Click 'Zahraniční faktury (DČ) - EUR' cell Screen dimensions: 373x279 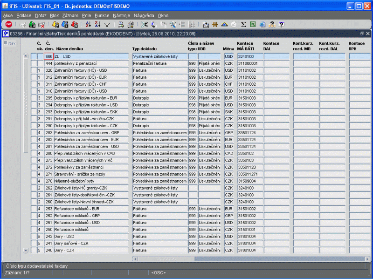tap(91, 77)
